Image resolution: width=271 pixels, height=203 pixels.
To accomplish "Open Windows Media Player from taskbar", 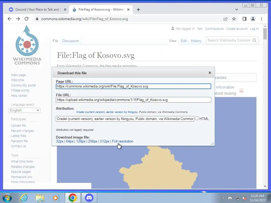I will [x=56, y=198].
